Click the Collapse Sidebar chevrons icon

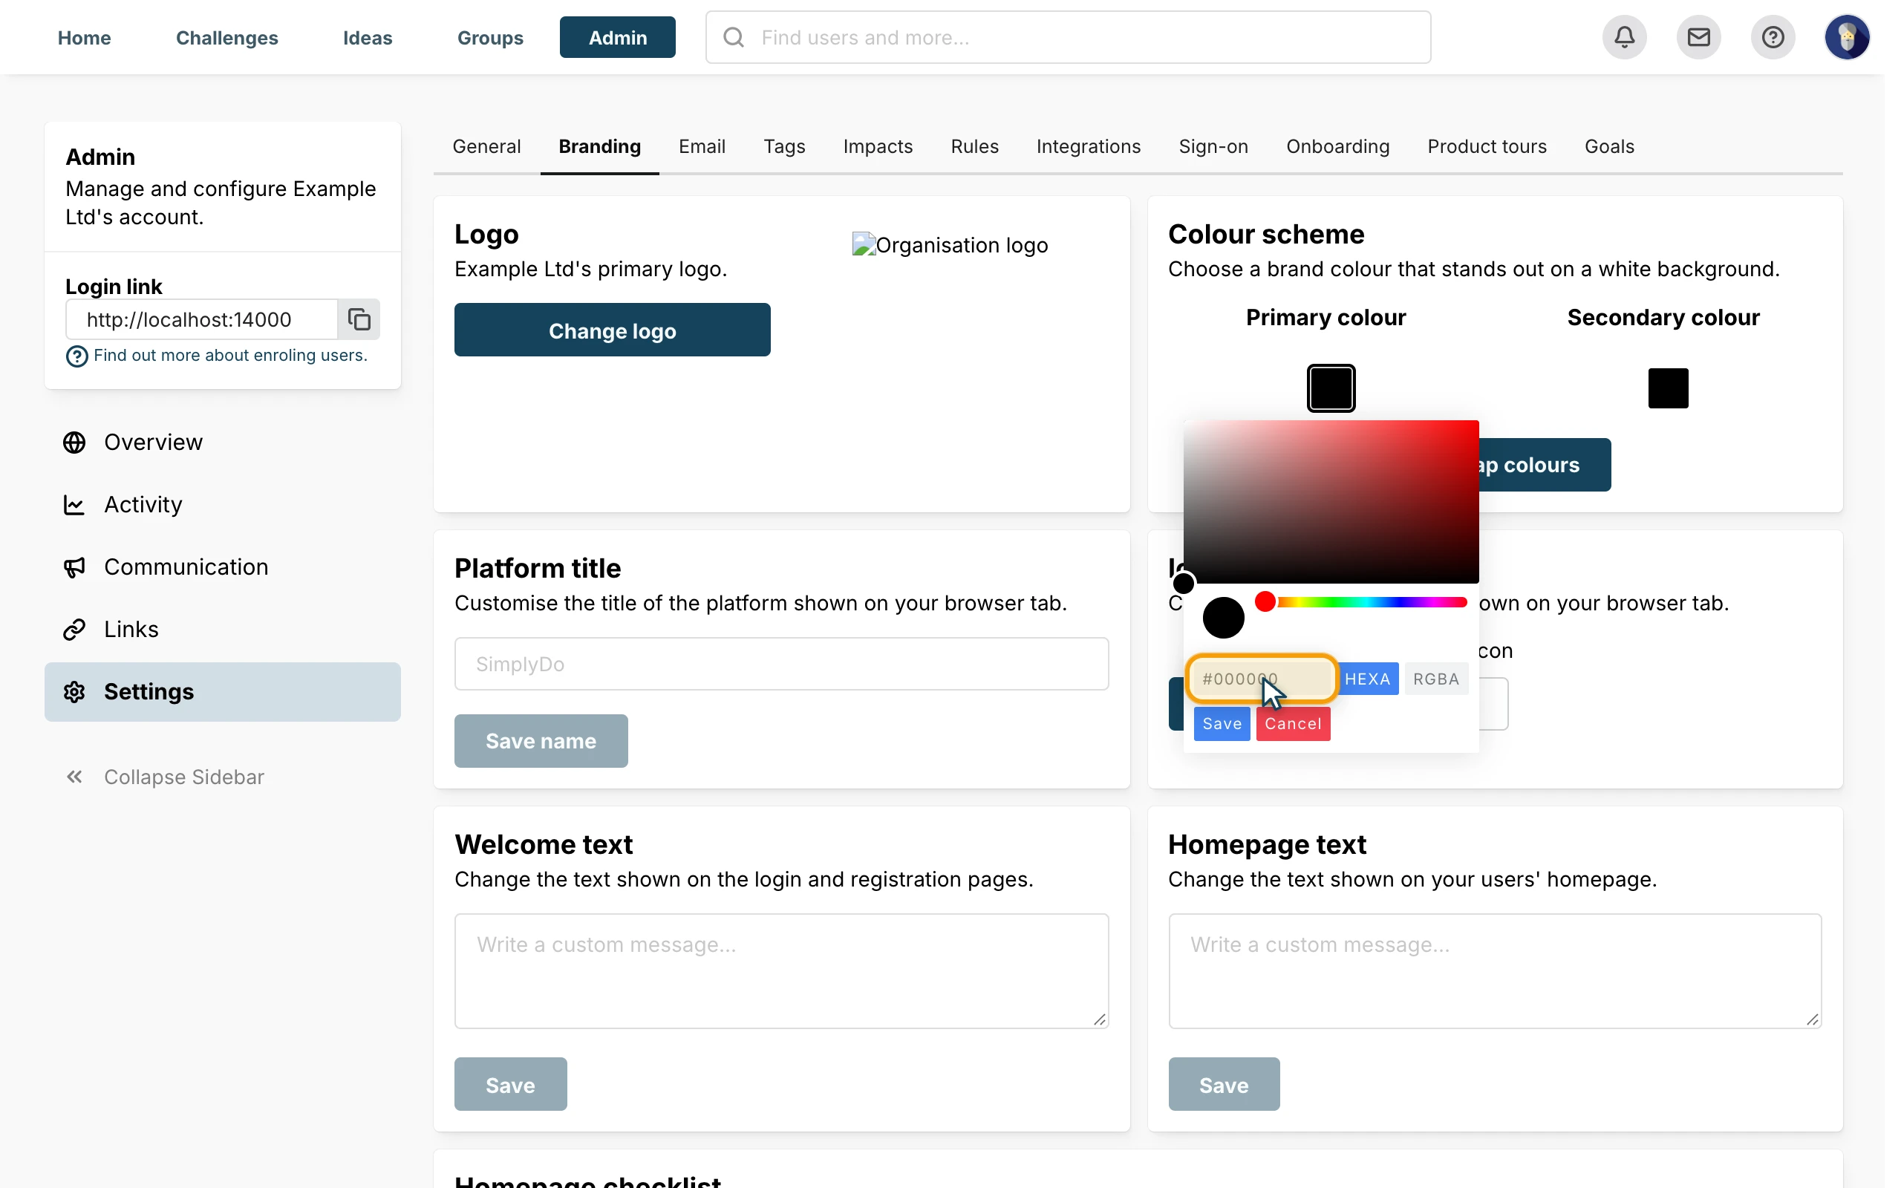74,777
